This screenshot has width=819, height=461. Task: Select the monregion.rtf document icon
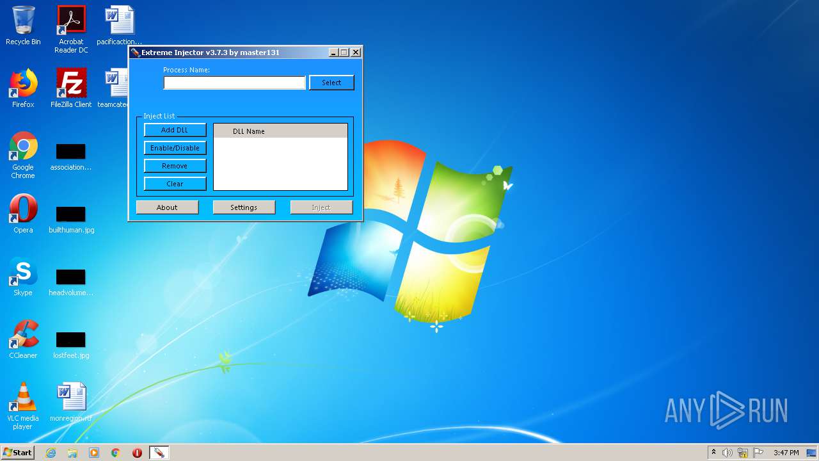click(71, 402)
